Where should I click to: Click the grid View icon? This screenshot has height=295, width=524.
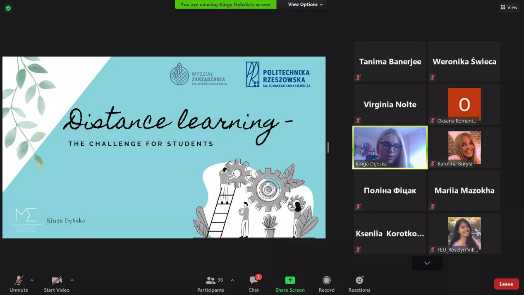click(x=509, y=7)
